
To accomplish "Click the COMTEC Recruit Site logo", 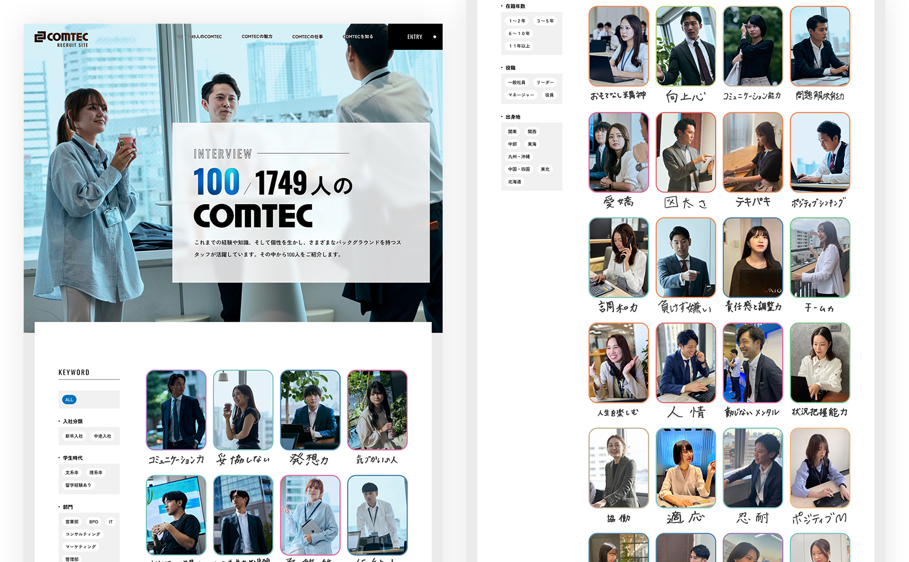I will (61, 39).
